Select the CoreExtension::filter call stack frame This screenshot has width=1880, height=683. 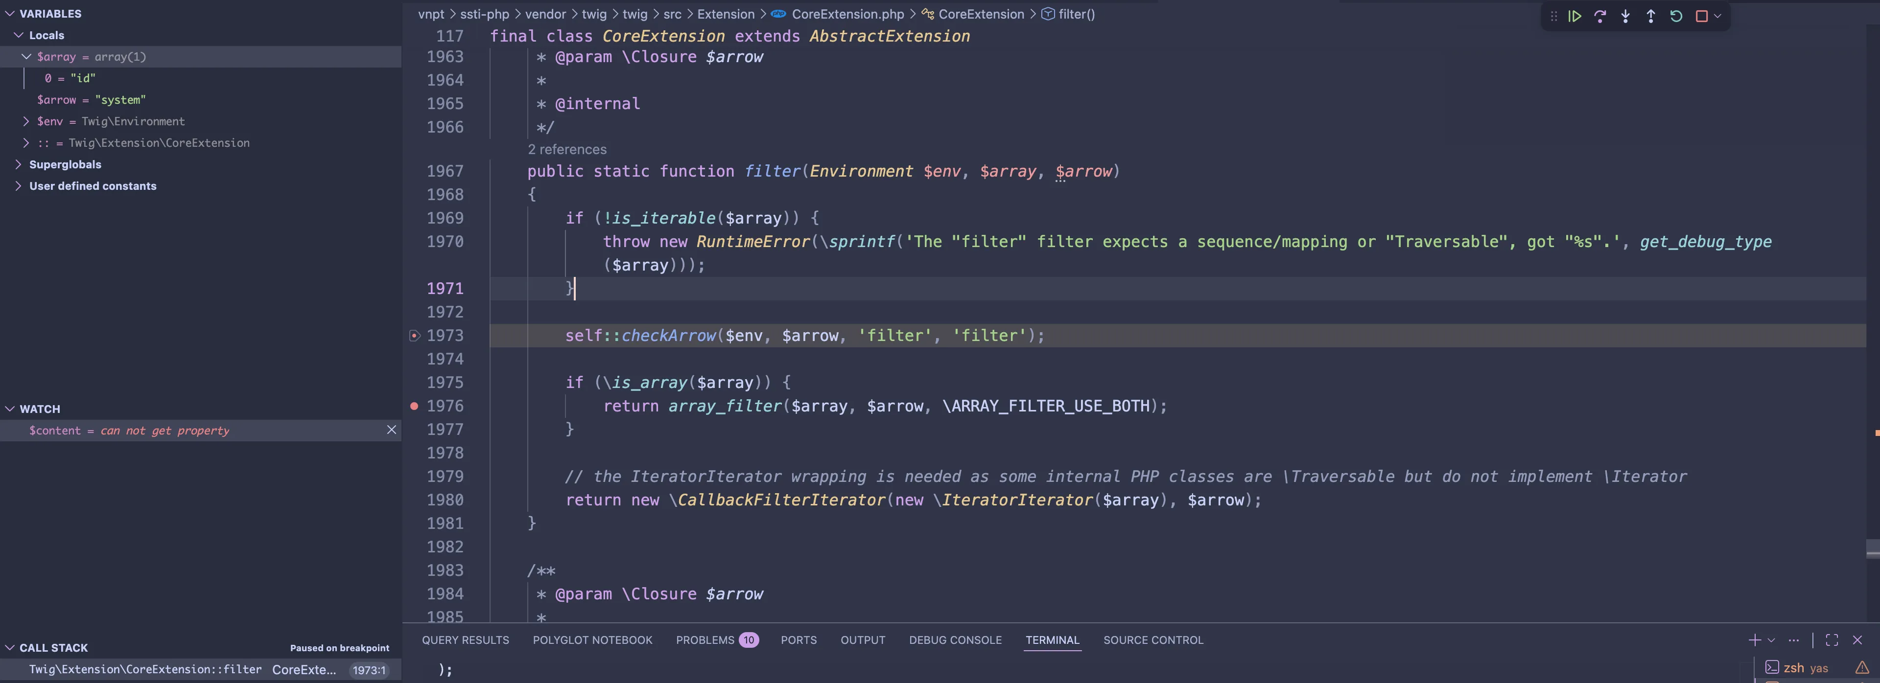[x=201, y=669]
